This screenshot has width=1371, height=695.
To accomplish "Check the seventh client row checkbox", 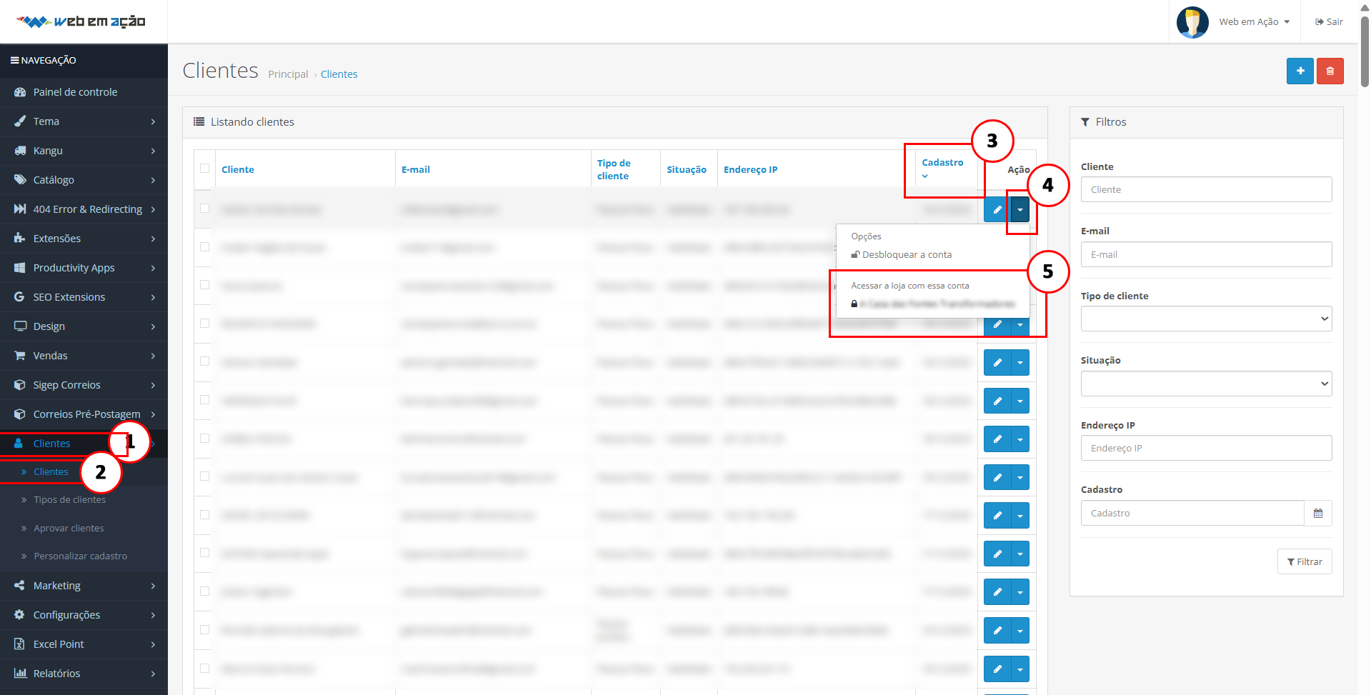I will tap(205, 438).
